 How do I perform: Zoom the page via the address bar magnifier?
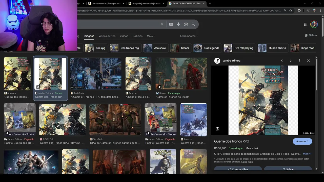click(x=285, y=11)
